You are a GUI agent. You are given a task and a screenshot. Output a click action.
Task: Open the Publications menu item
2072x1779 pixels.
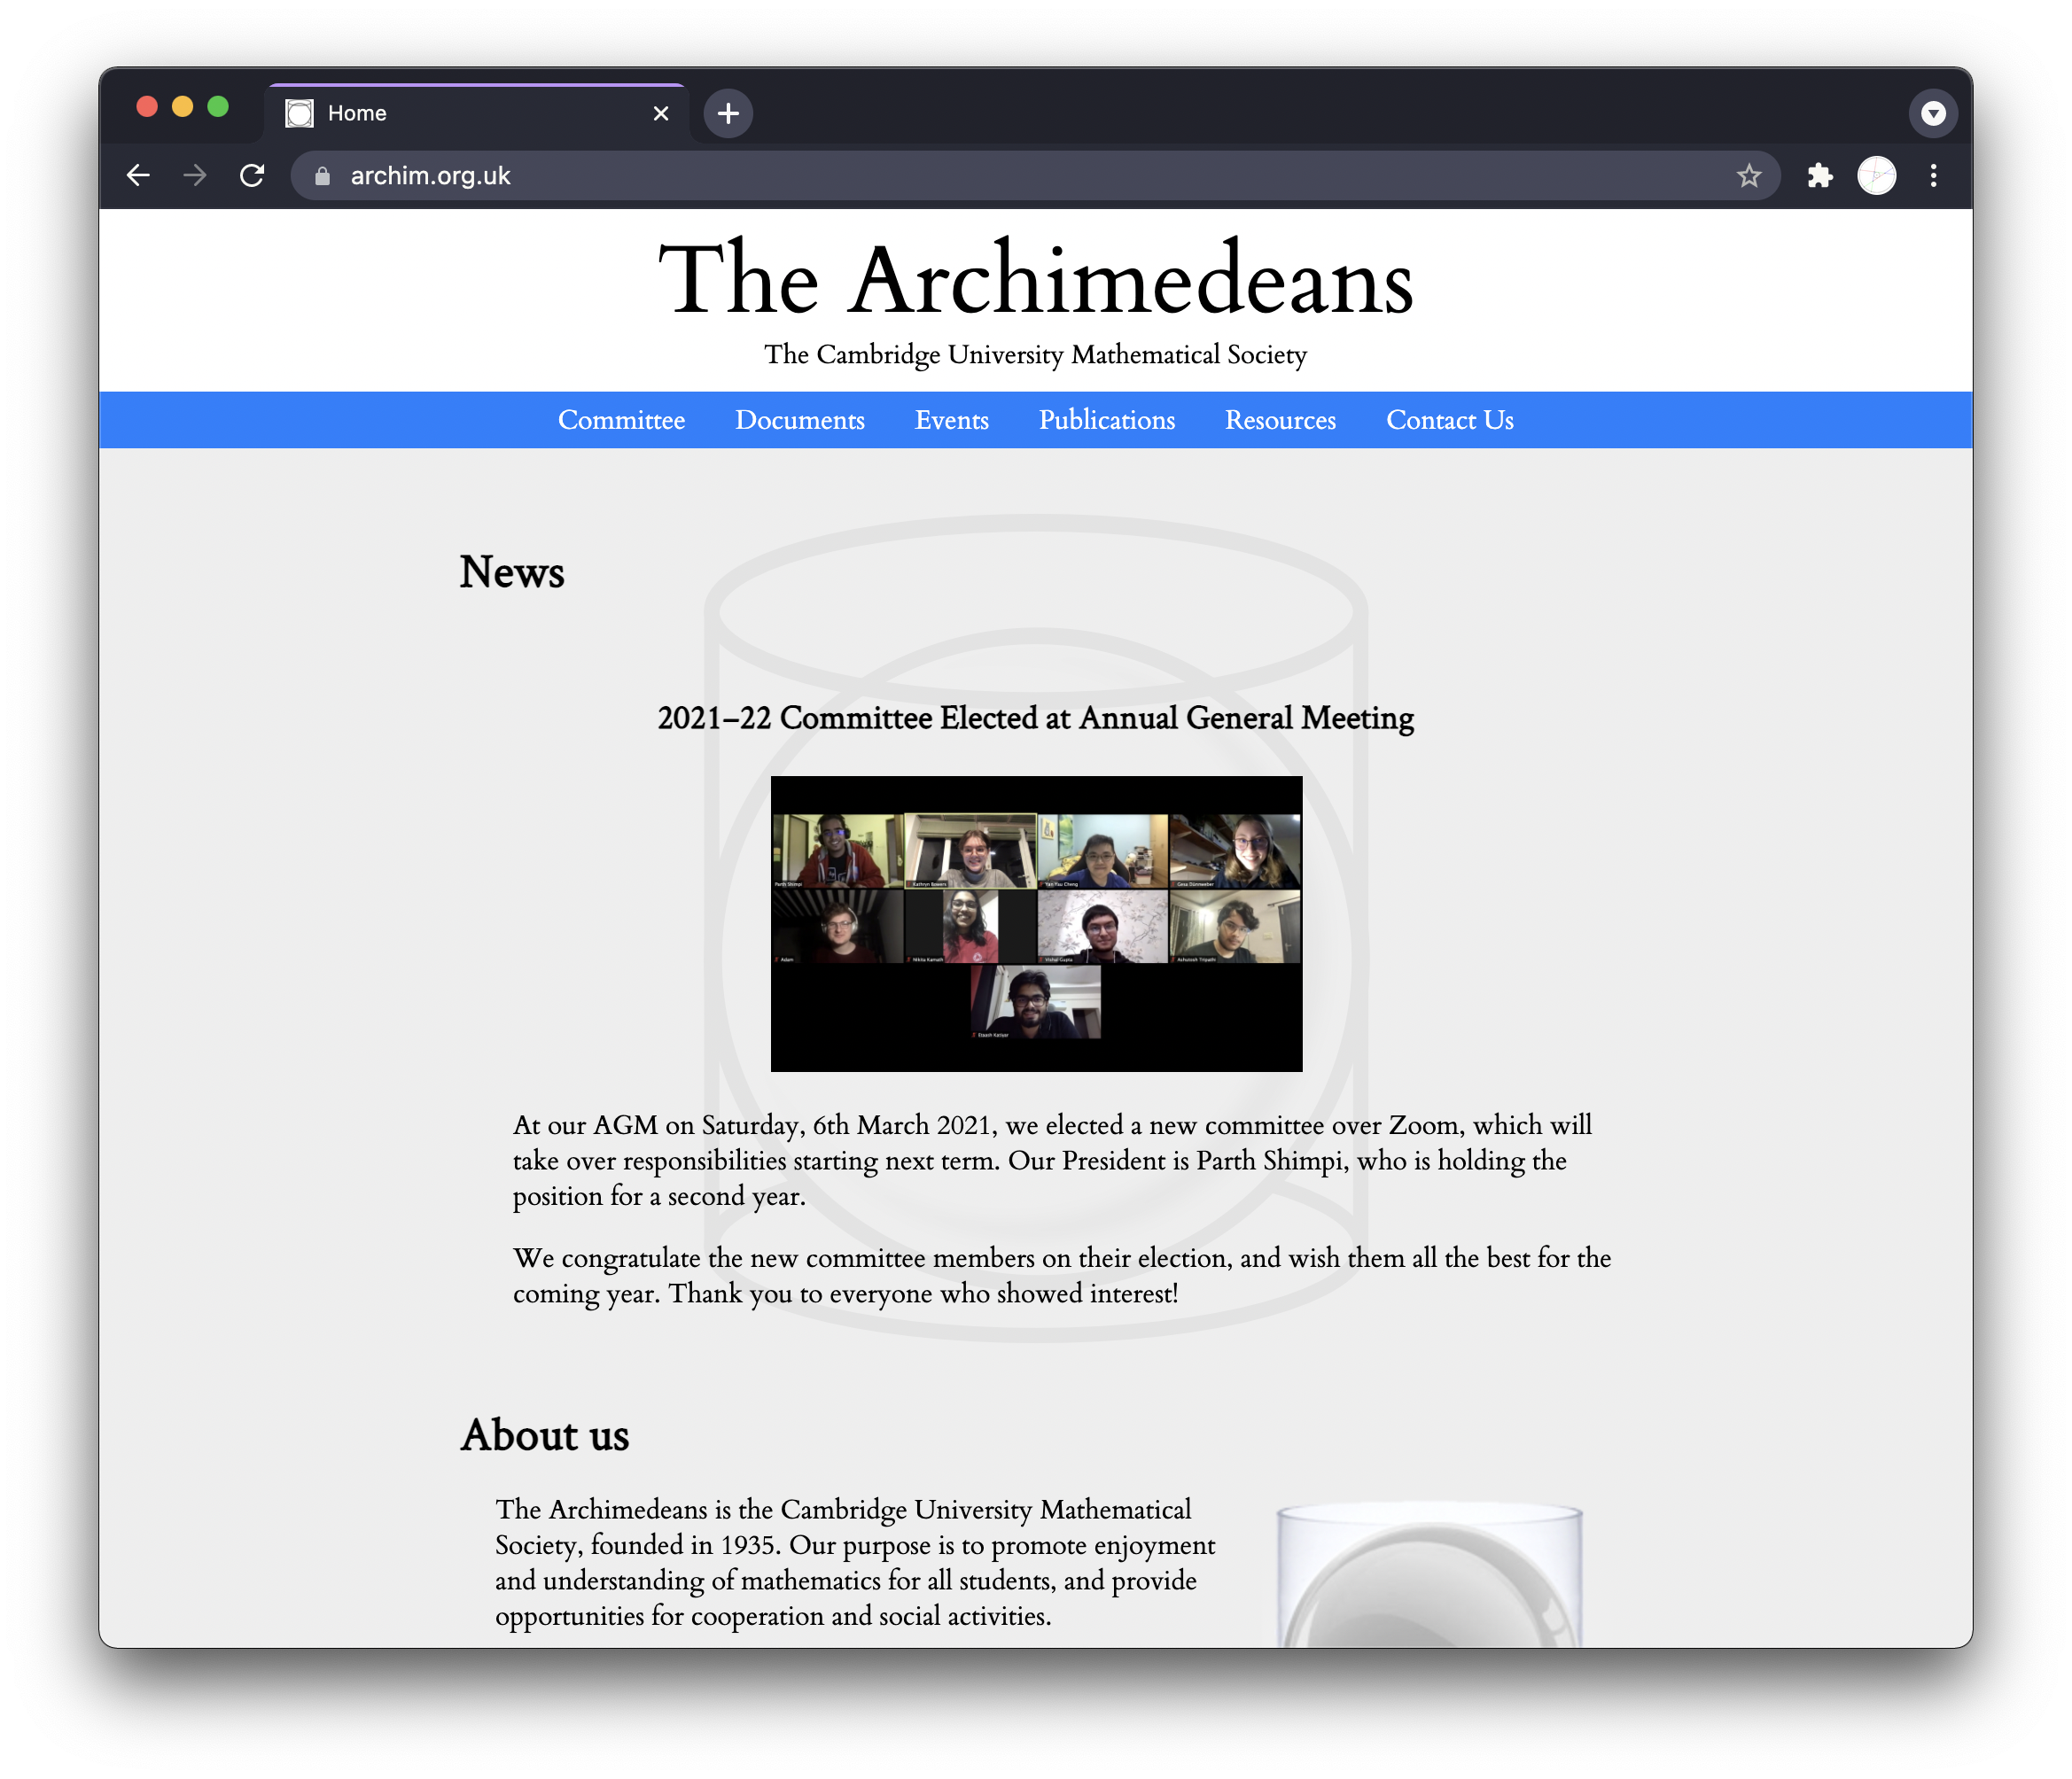point(1106,420)
